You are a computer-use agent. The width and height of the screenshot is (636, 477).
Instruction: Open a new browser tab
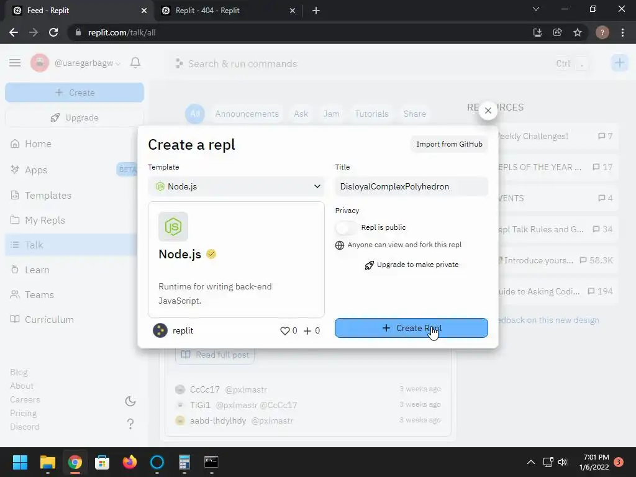click(x=316, y=11)
